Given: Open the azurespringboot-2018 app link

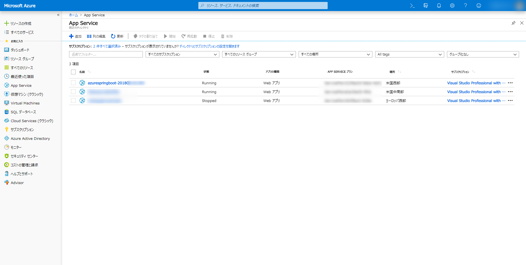Looking at the screenshot, I should click(116, 83).
